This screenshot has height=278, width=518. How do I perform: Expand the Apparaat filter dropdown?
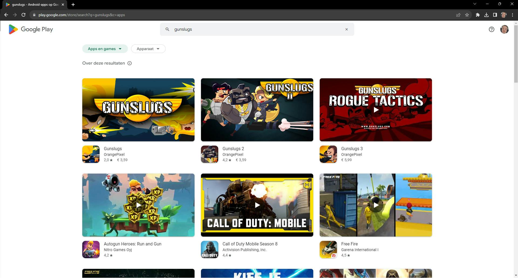(148, 49)
